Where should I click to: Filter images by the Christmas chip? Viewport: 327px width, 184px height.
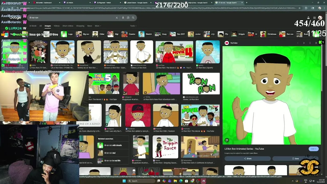point(268,34)
